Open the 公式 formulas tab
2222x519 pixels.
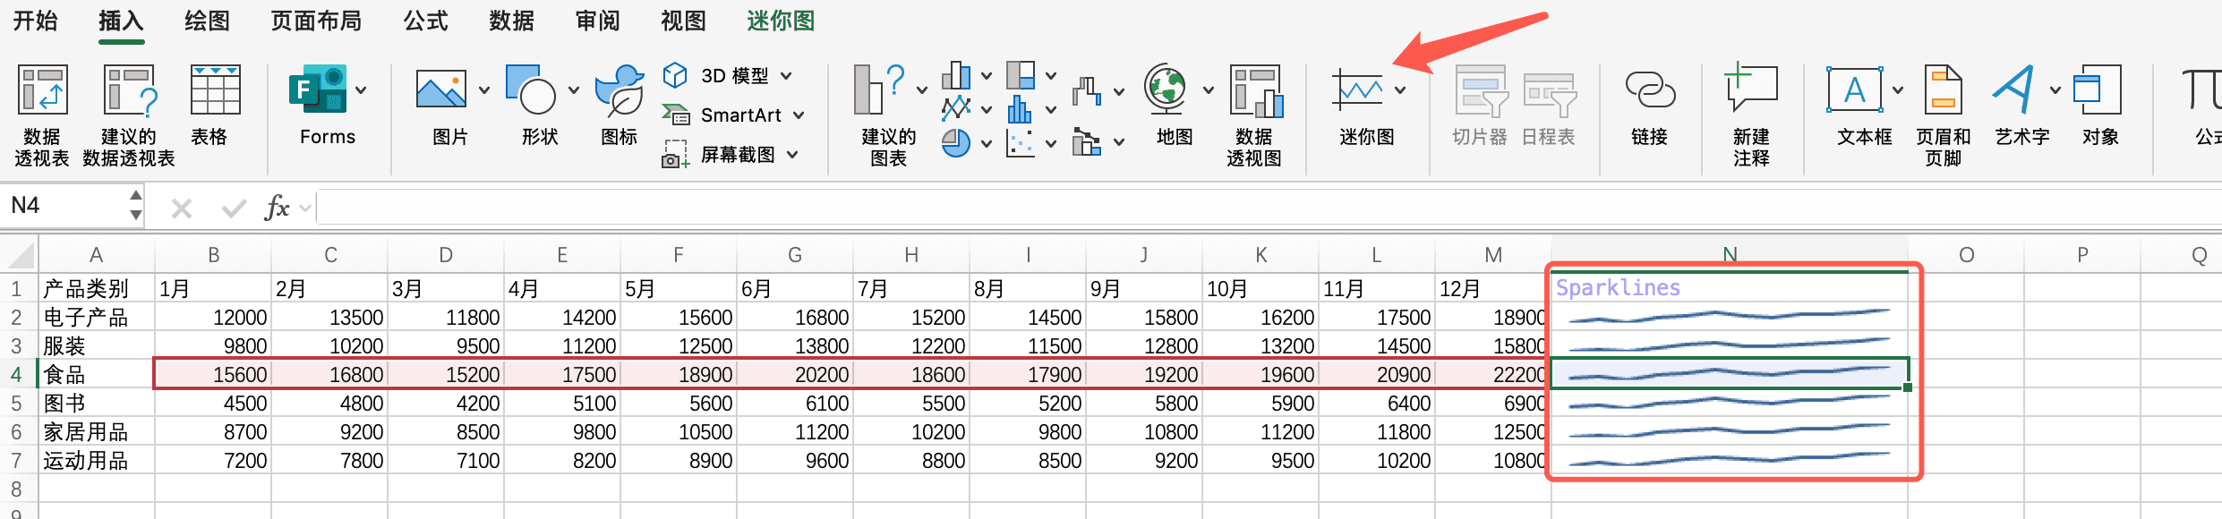[425, 21]
